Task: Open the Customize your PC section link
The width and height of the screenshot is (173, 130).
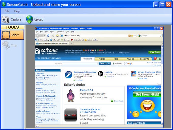Action: (45, 103)
